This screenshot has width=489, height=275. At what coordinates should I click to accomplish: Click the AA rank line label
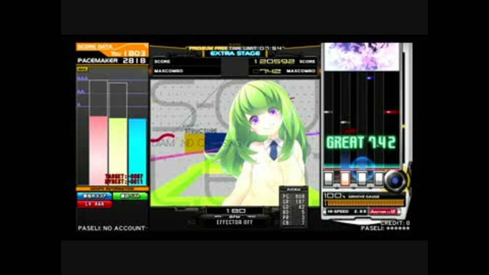coord(81,92)
